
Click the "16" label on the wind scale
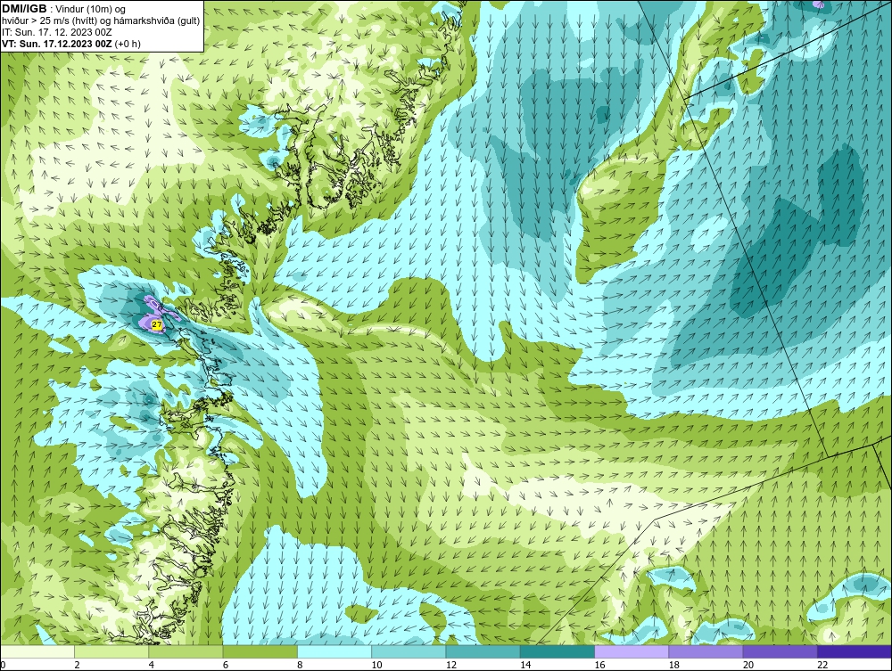click(599, 666)
